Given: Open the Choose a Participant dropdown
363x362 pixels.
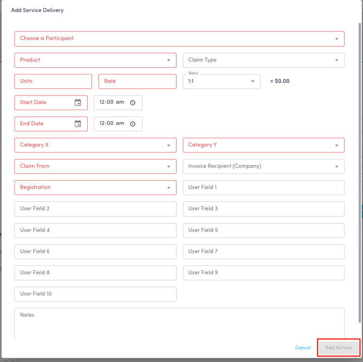Looking at the screenshot, I should [179, 39].
